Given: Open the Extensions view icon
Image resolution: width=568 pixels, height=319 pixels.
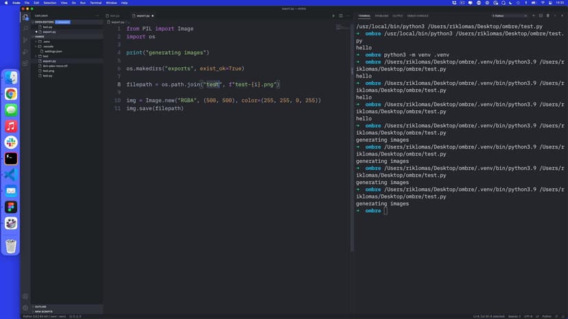Looking at the screenshot, I should 25,62.
